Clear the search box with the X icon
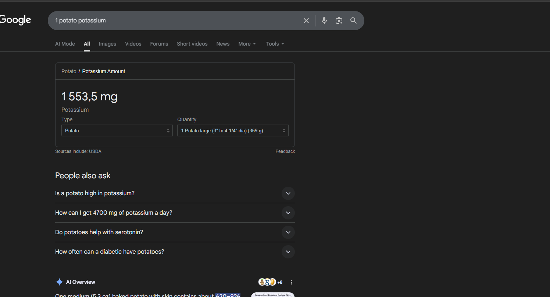Image resolution: width=550 pixels, height=297 pixels. [x=306, y=21]
